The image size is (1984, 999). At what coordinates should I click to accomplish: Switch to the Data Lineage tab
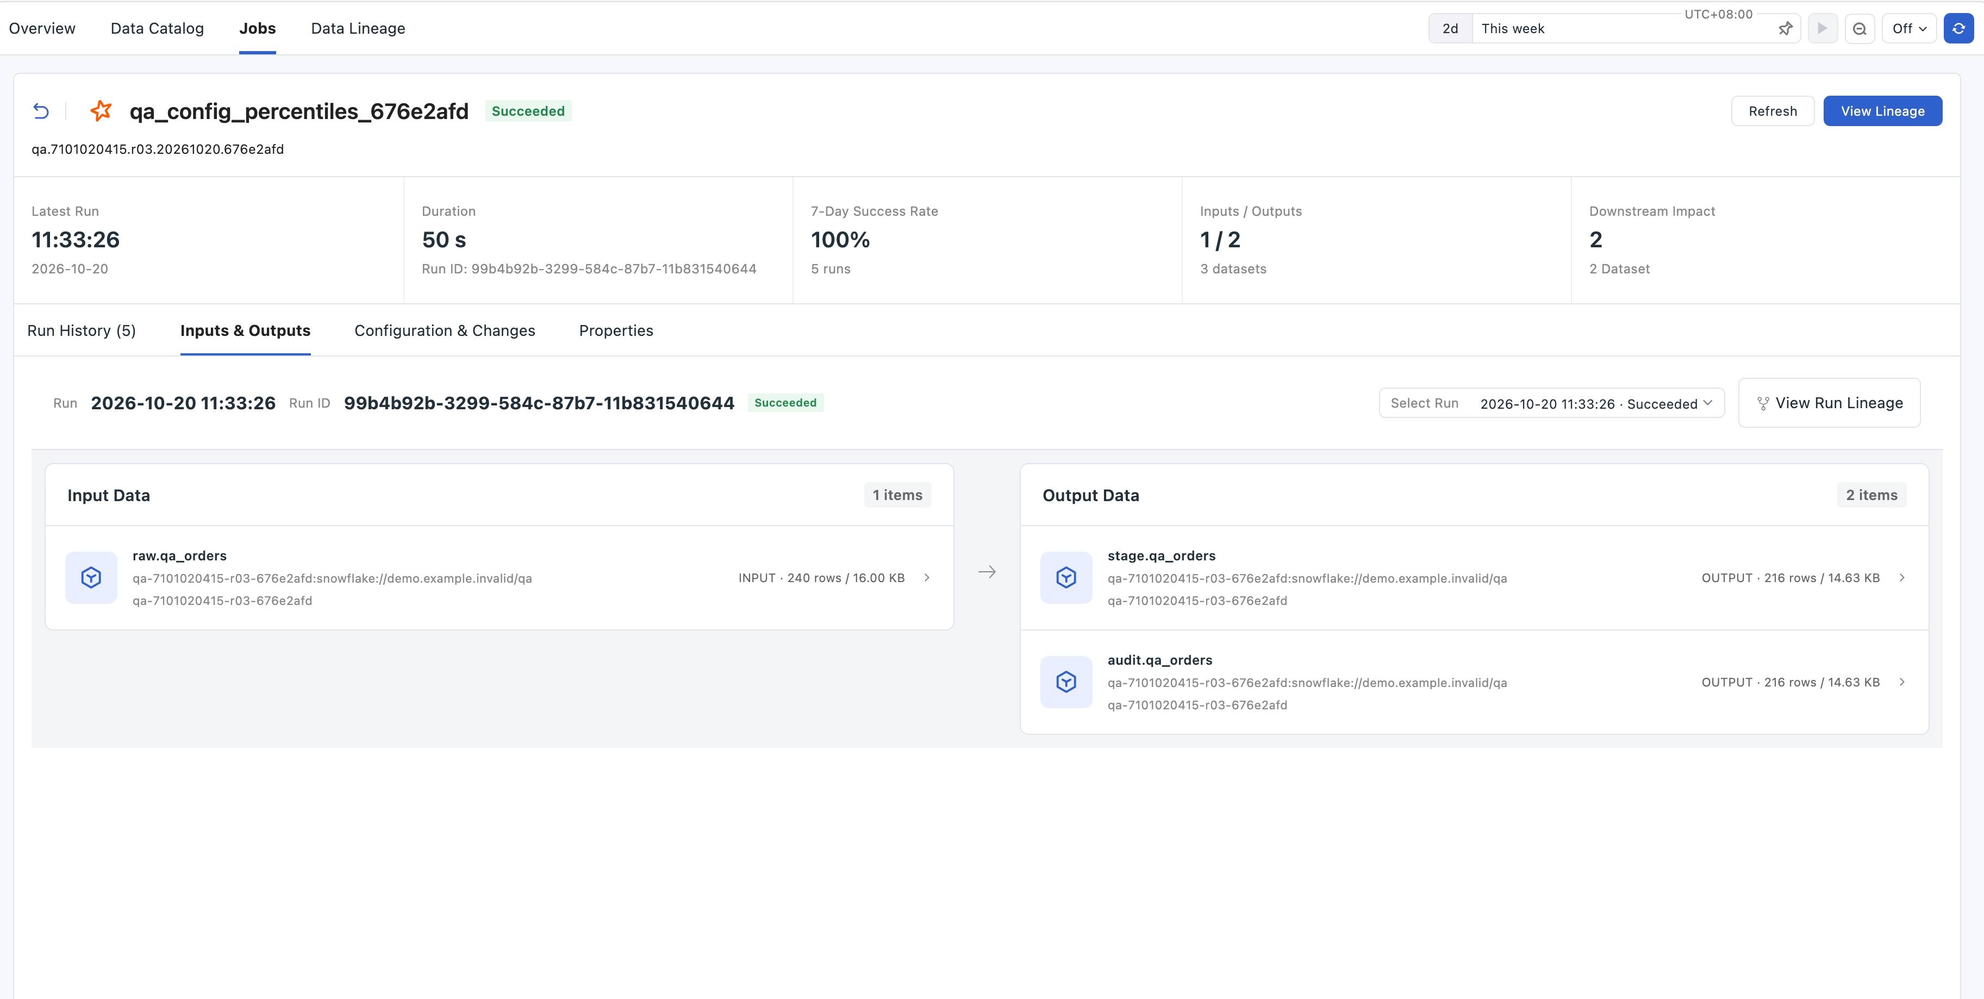[357, 28]
